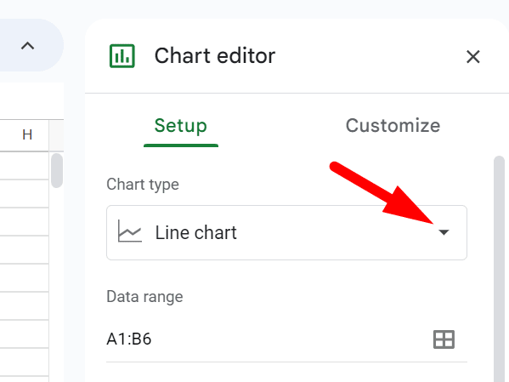This screenshot has height=382, width=509.
Task: Click the Chart type label
Action: (x=143, y=185)
